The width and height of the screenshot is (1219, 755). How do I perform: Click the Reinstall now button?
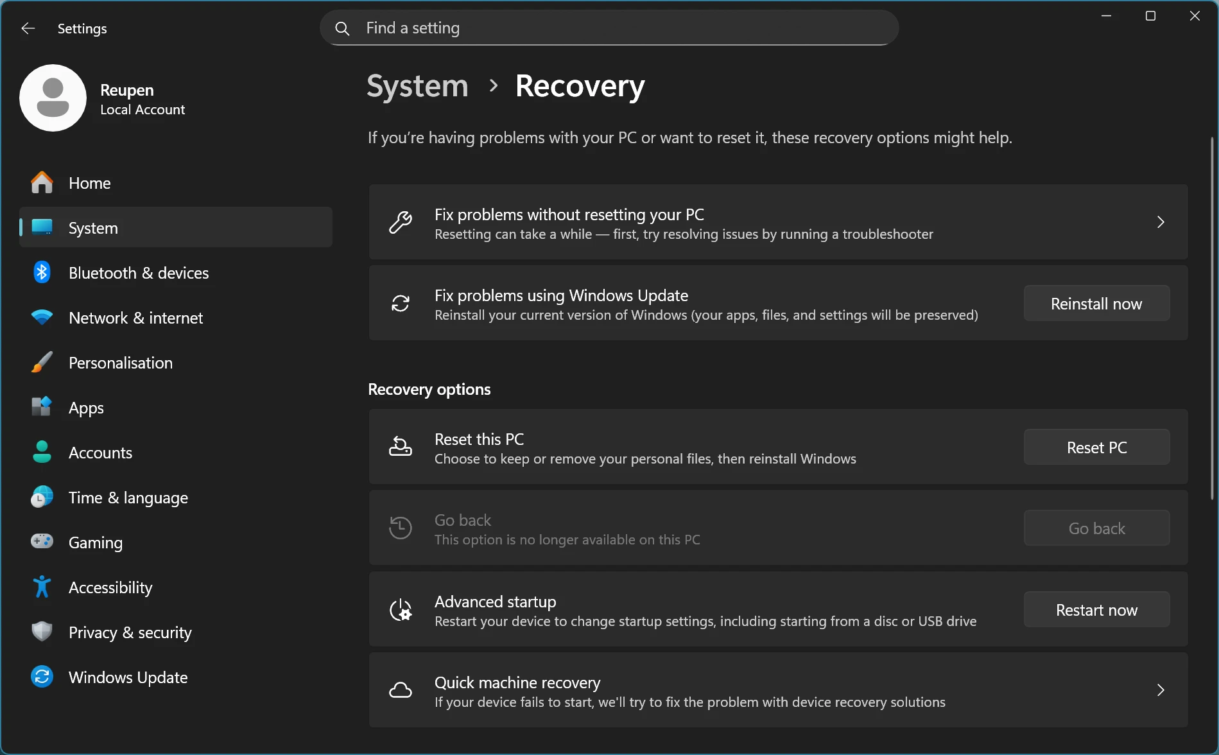[x=1096, y=303]
